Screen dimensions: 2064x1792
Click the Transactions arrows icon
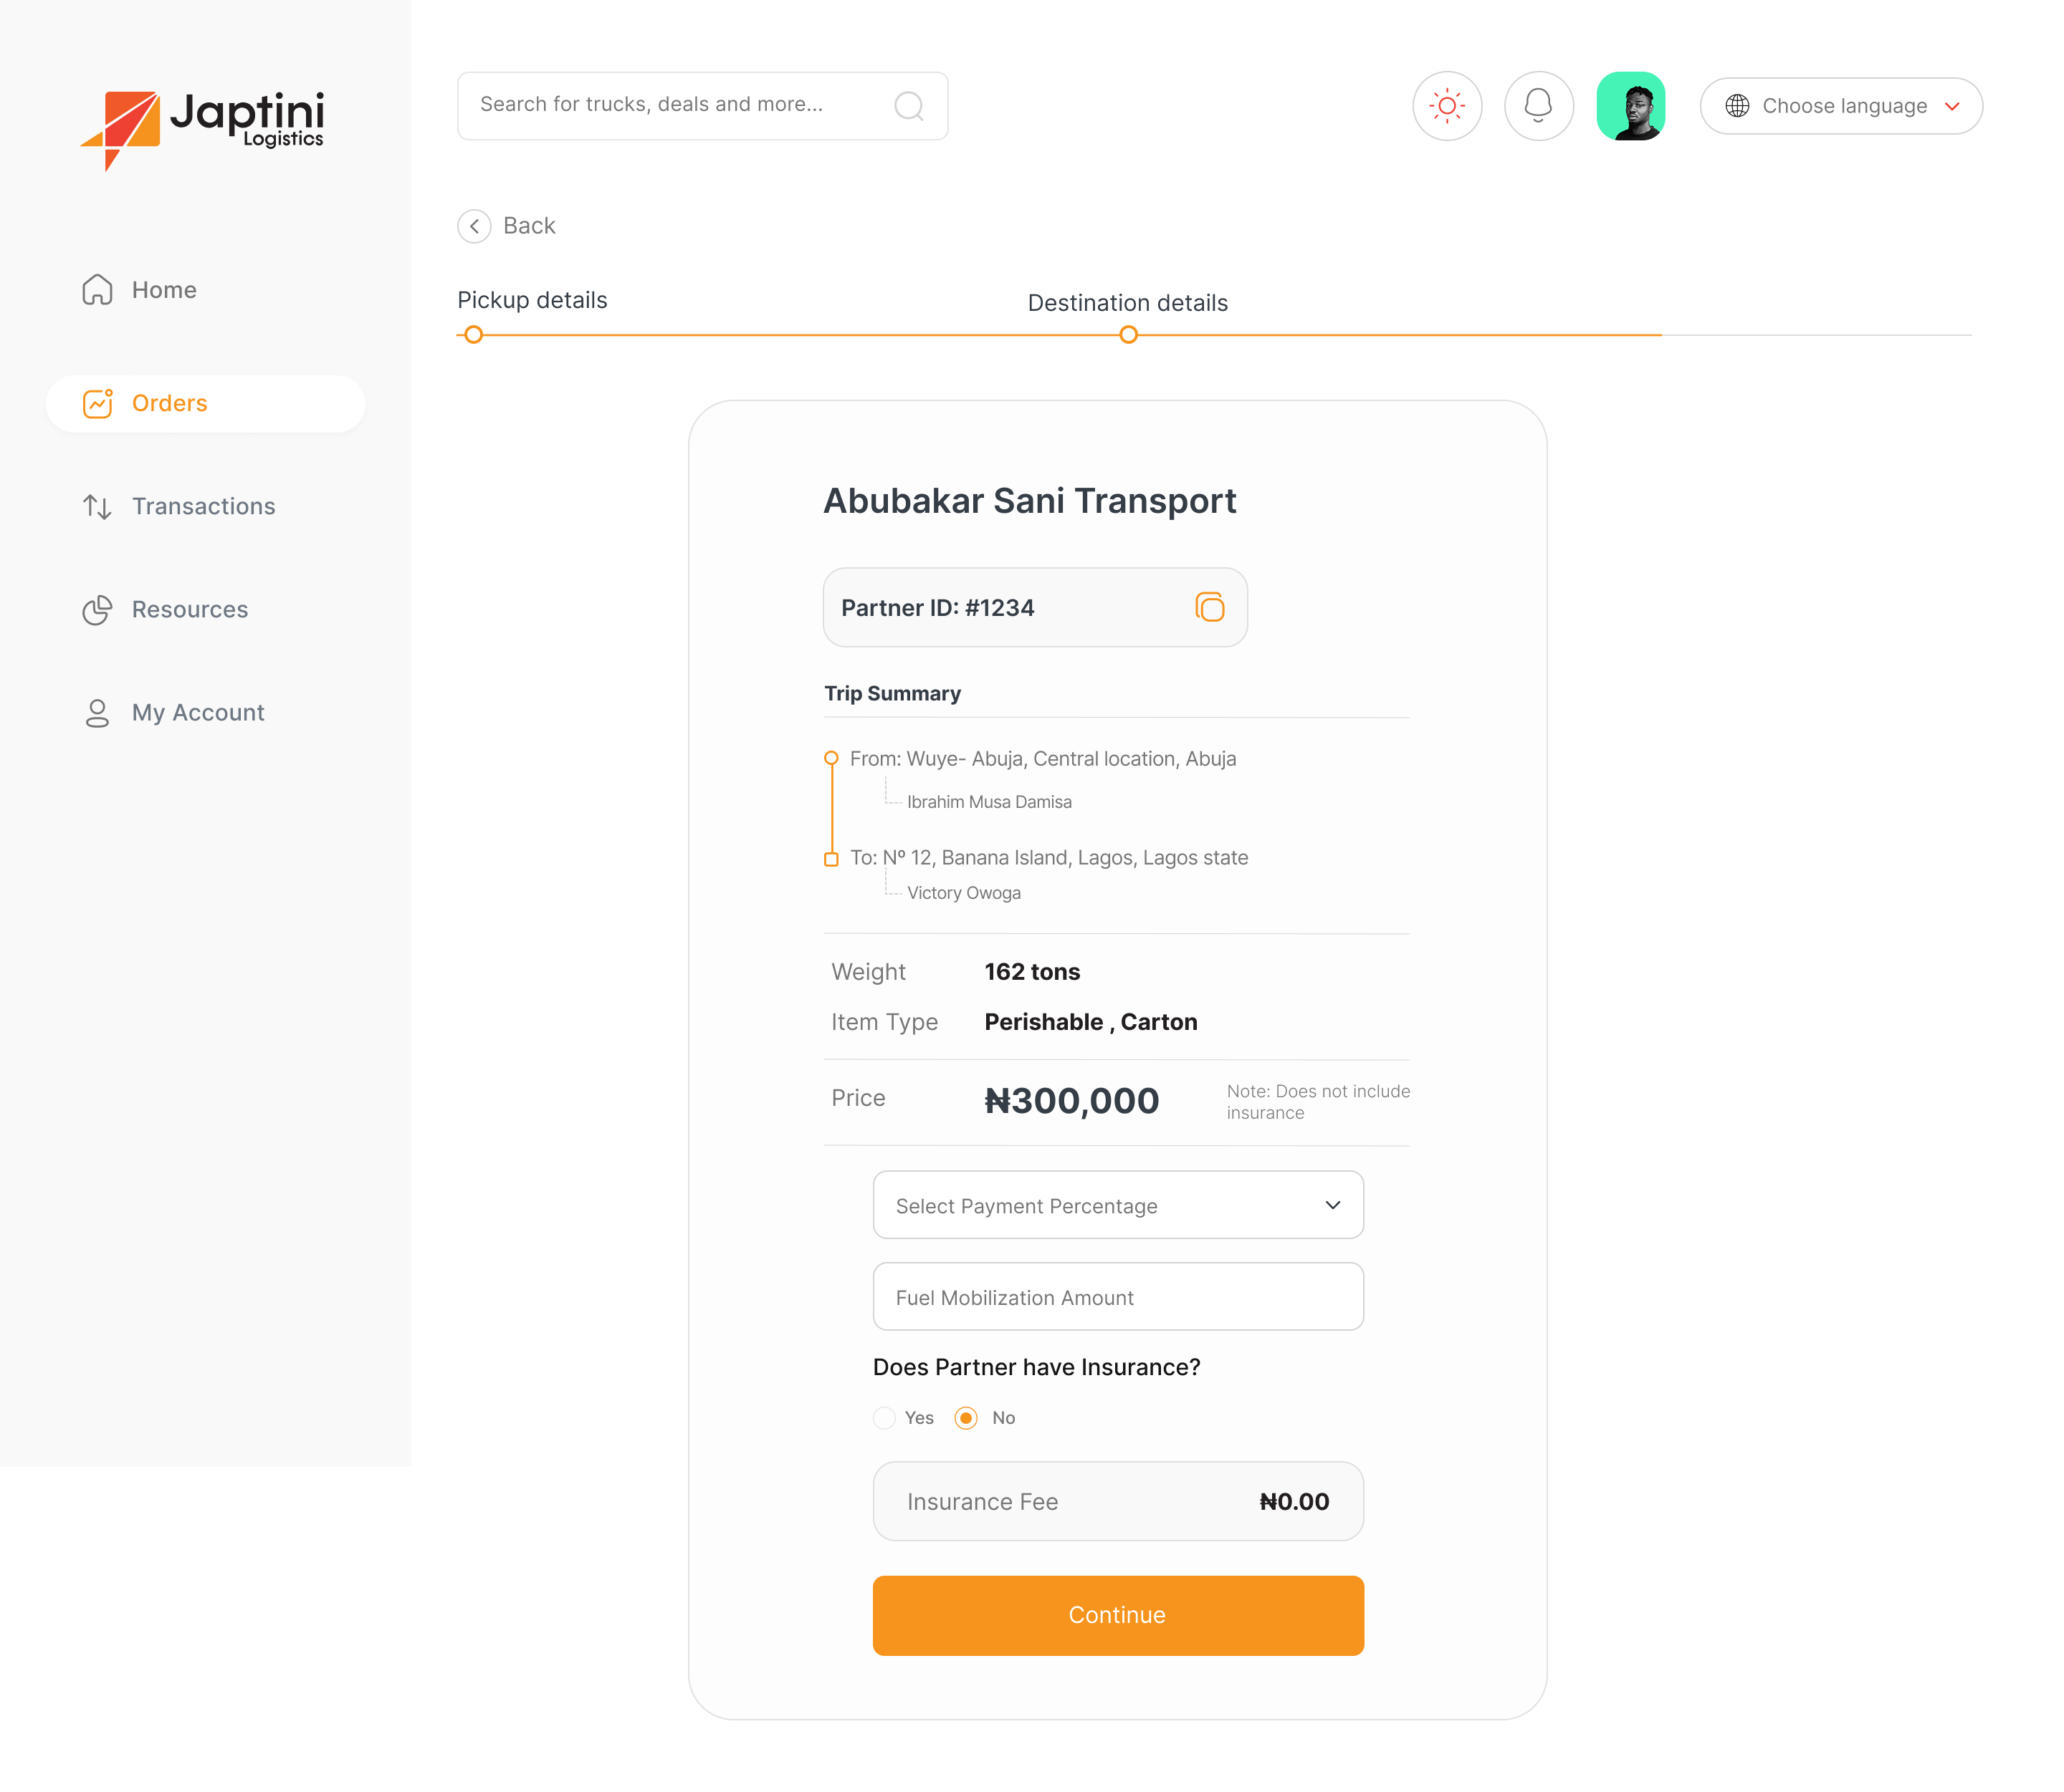97,507
